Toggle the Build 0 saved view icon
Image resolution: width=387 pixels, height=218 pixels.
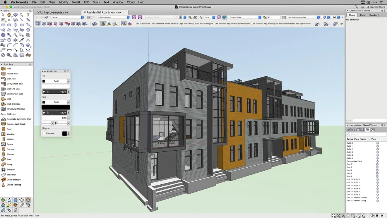point(377,143)
